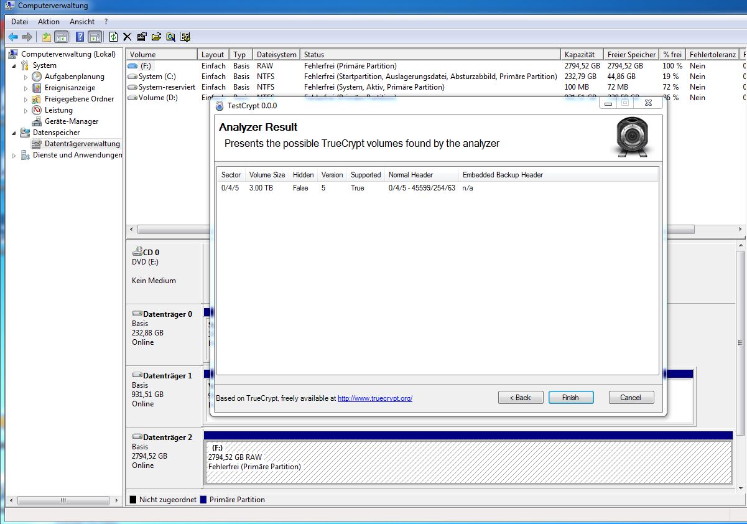Sort by the Freier Speicher column header
Screen dimensions: 747x524
pyautogui.click(x=631, y=55)
